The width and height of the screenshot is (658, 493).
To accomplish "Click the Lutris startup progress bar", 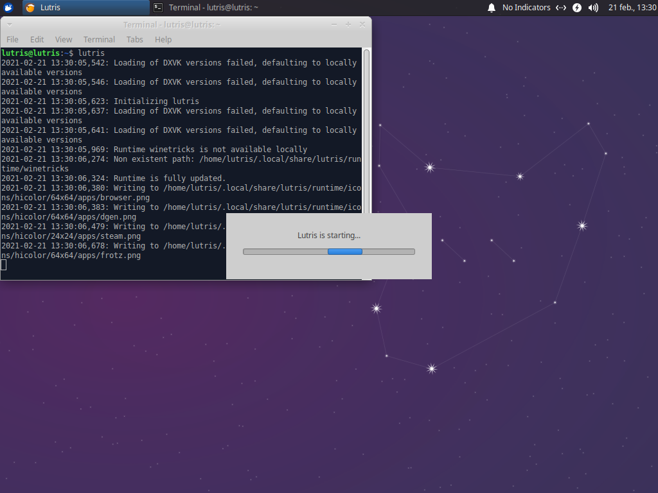I will coord(328,251).
